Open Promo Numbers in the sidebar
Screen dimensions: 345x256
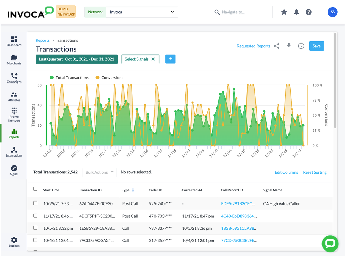pyautogui.click(x=14, y=115)
